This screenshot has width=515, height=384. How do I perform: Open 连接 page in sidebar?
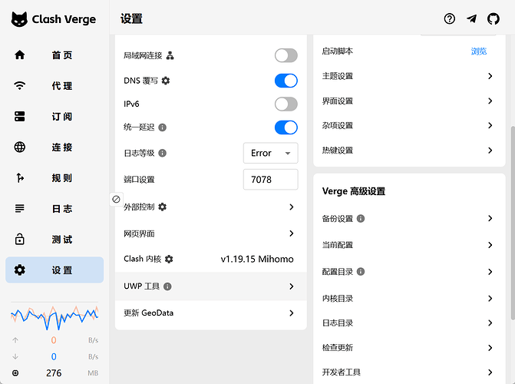pos(54,147)
